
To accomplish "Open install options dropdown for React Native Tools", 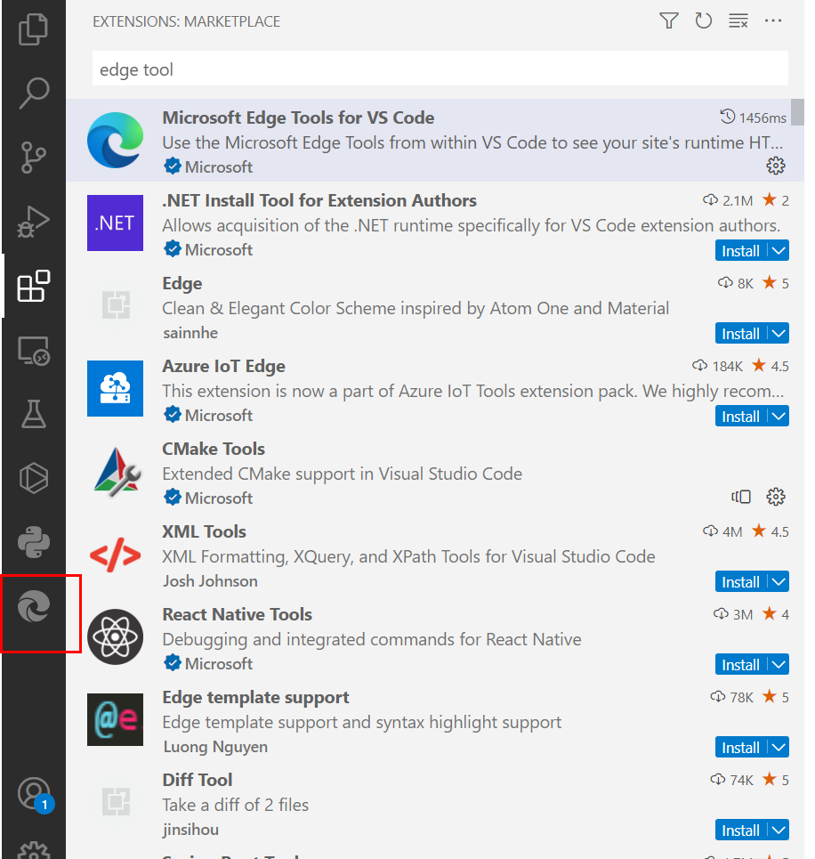I will [780, 664].
